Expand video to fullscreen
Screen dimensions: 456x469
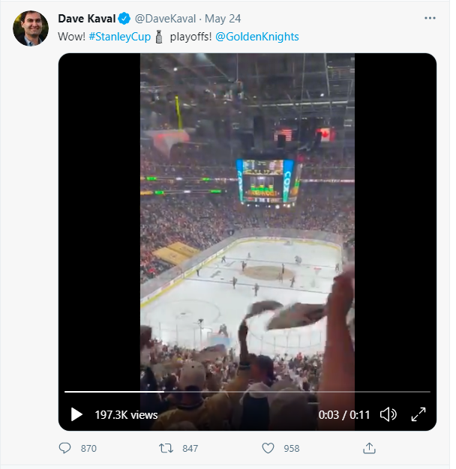pos(418,414)
